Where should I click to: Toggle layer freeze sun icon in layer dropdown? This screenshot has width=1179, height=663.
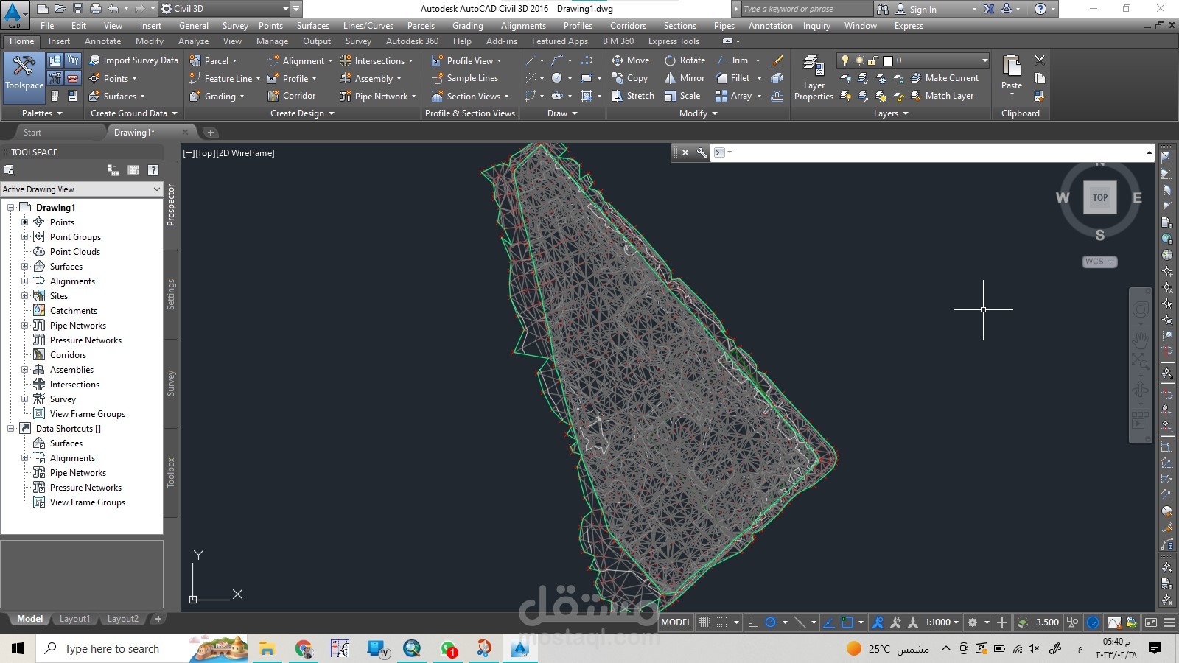pyautogui.click(x=859, y=60)
